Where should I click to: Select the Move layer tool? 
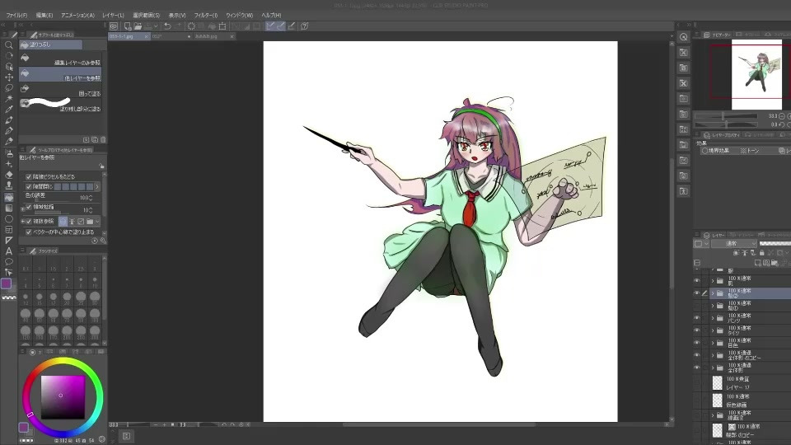[x=8, y=77]
